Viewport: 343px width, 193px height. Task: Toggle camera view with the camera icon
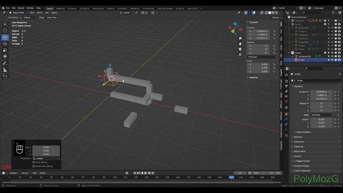tap(240, 49)
